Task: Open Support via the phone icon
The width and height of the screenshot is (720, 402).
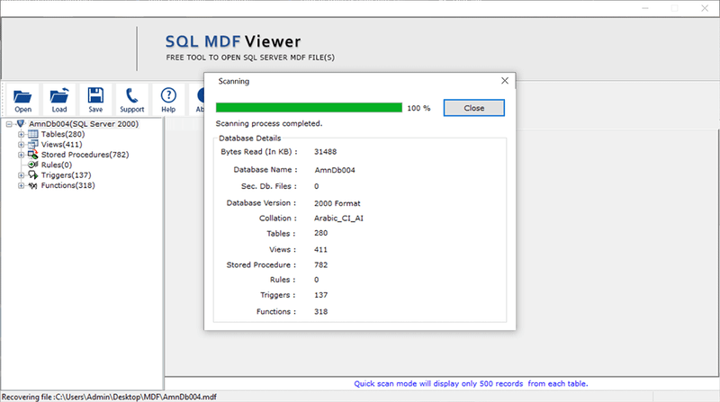Action: tap(131, 95)
